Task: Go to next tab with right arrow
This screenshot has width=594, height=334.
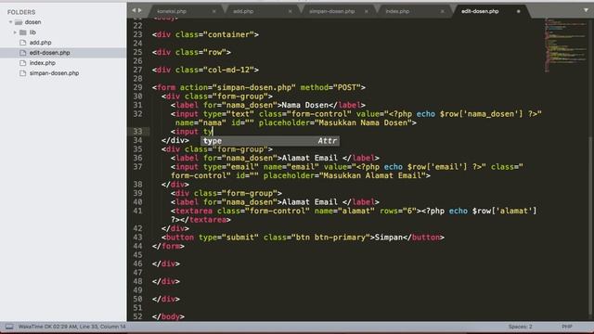Action: point(140,10)
